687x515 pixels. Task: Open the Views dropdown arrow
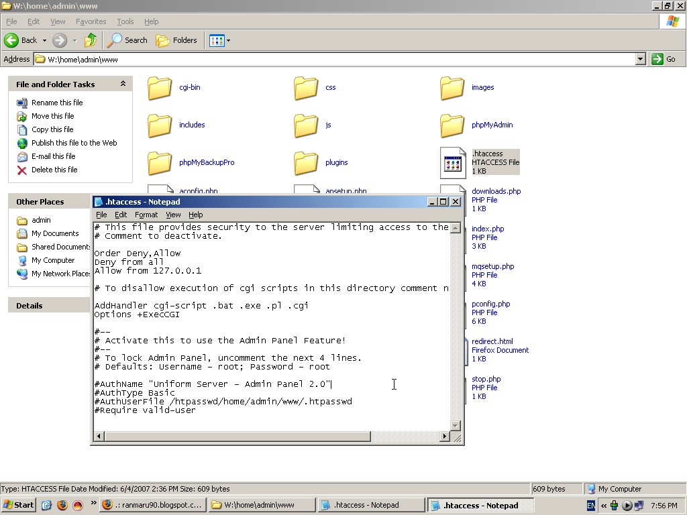click(228, 40)
